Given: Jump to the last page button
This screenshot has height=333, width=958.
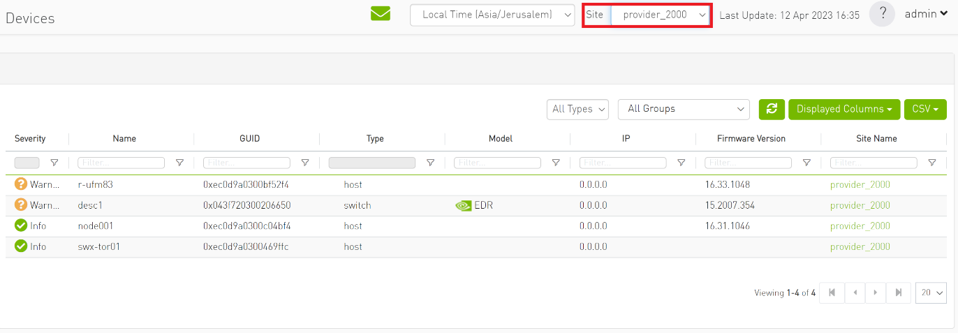Looking at the screenshot, I should 898,293.
